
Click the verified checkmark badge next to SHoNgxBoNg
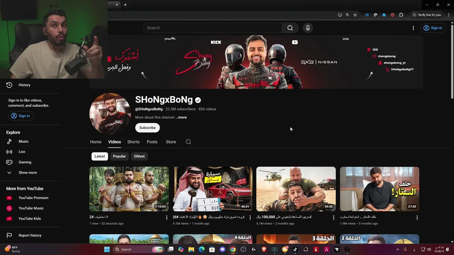click(198, 100)
